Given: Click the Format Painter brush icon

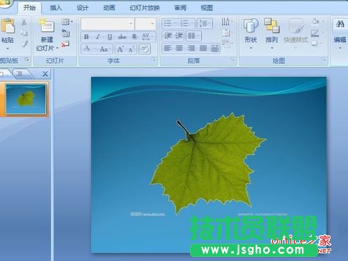Looking at the screenshot, I should (x=24, y=44).
